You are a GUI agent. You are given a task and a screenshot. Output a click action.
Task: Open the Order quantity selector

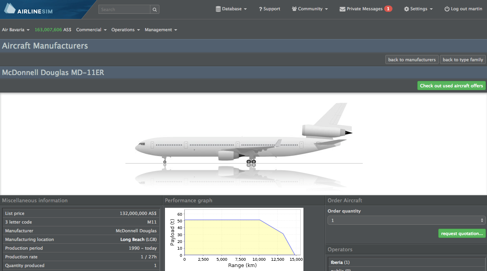coord(406,220)
